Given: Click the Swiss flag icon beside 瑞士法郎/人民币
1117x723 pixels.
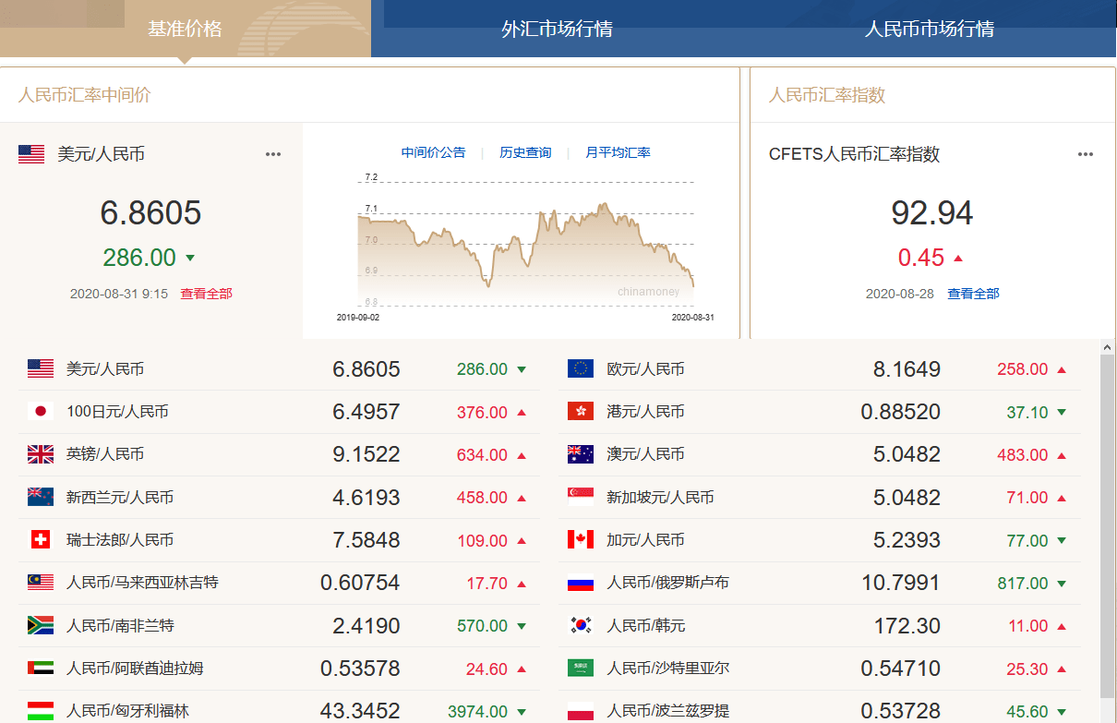Looking at the screenshot, I should 40,540.
